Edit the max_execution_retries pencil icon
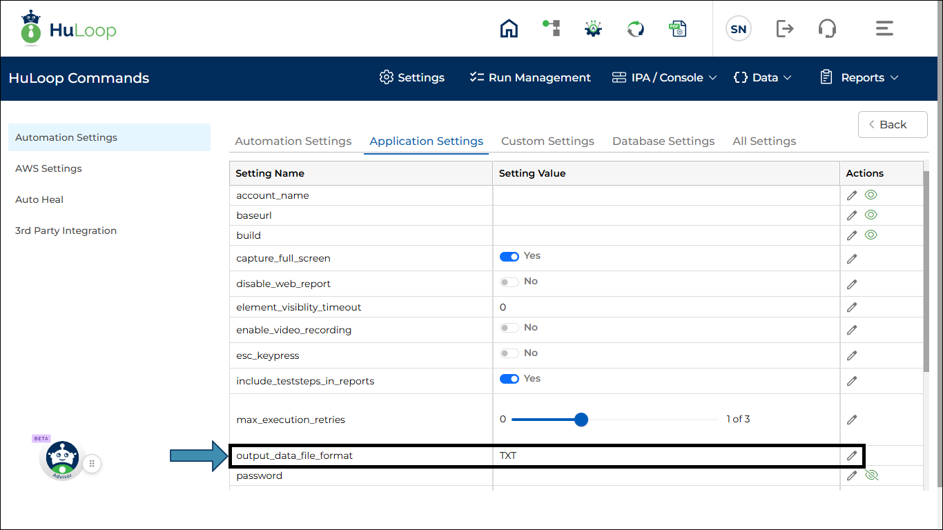This screenshot has width=943, height=530. click(852, 420)
